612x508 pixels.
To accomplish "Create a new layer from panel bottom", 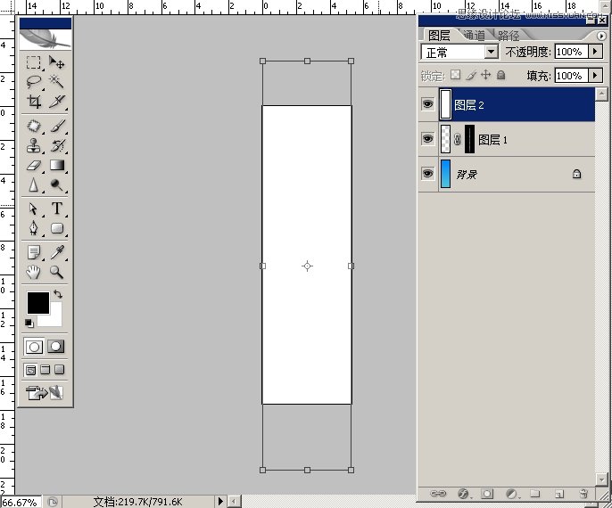I will 559,494.
